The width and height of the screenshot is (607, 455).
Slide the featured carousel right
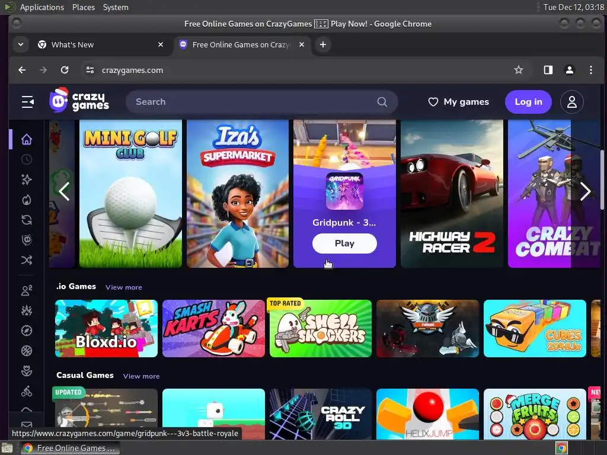pos(585,191)
